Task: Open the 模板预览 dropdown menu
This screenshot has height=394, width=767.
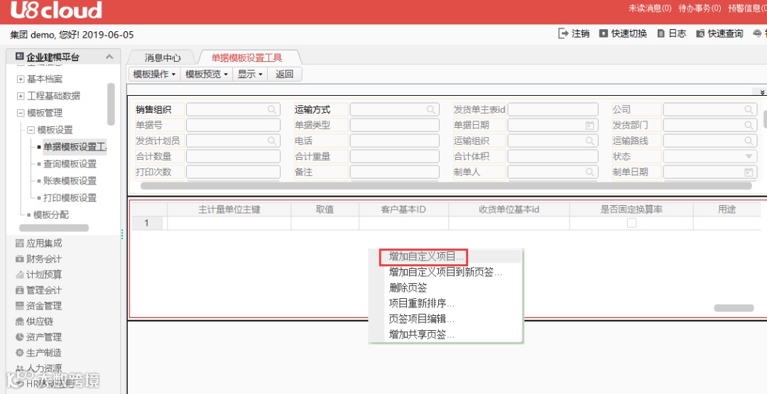Action: (x=207, y=75)
